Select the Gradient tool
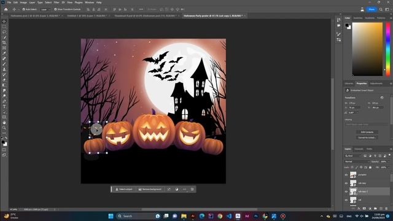Image resolution: width=393 pixels, height=221 pixels. click(4, 85)
